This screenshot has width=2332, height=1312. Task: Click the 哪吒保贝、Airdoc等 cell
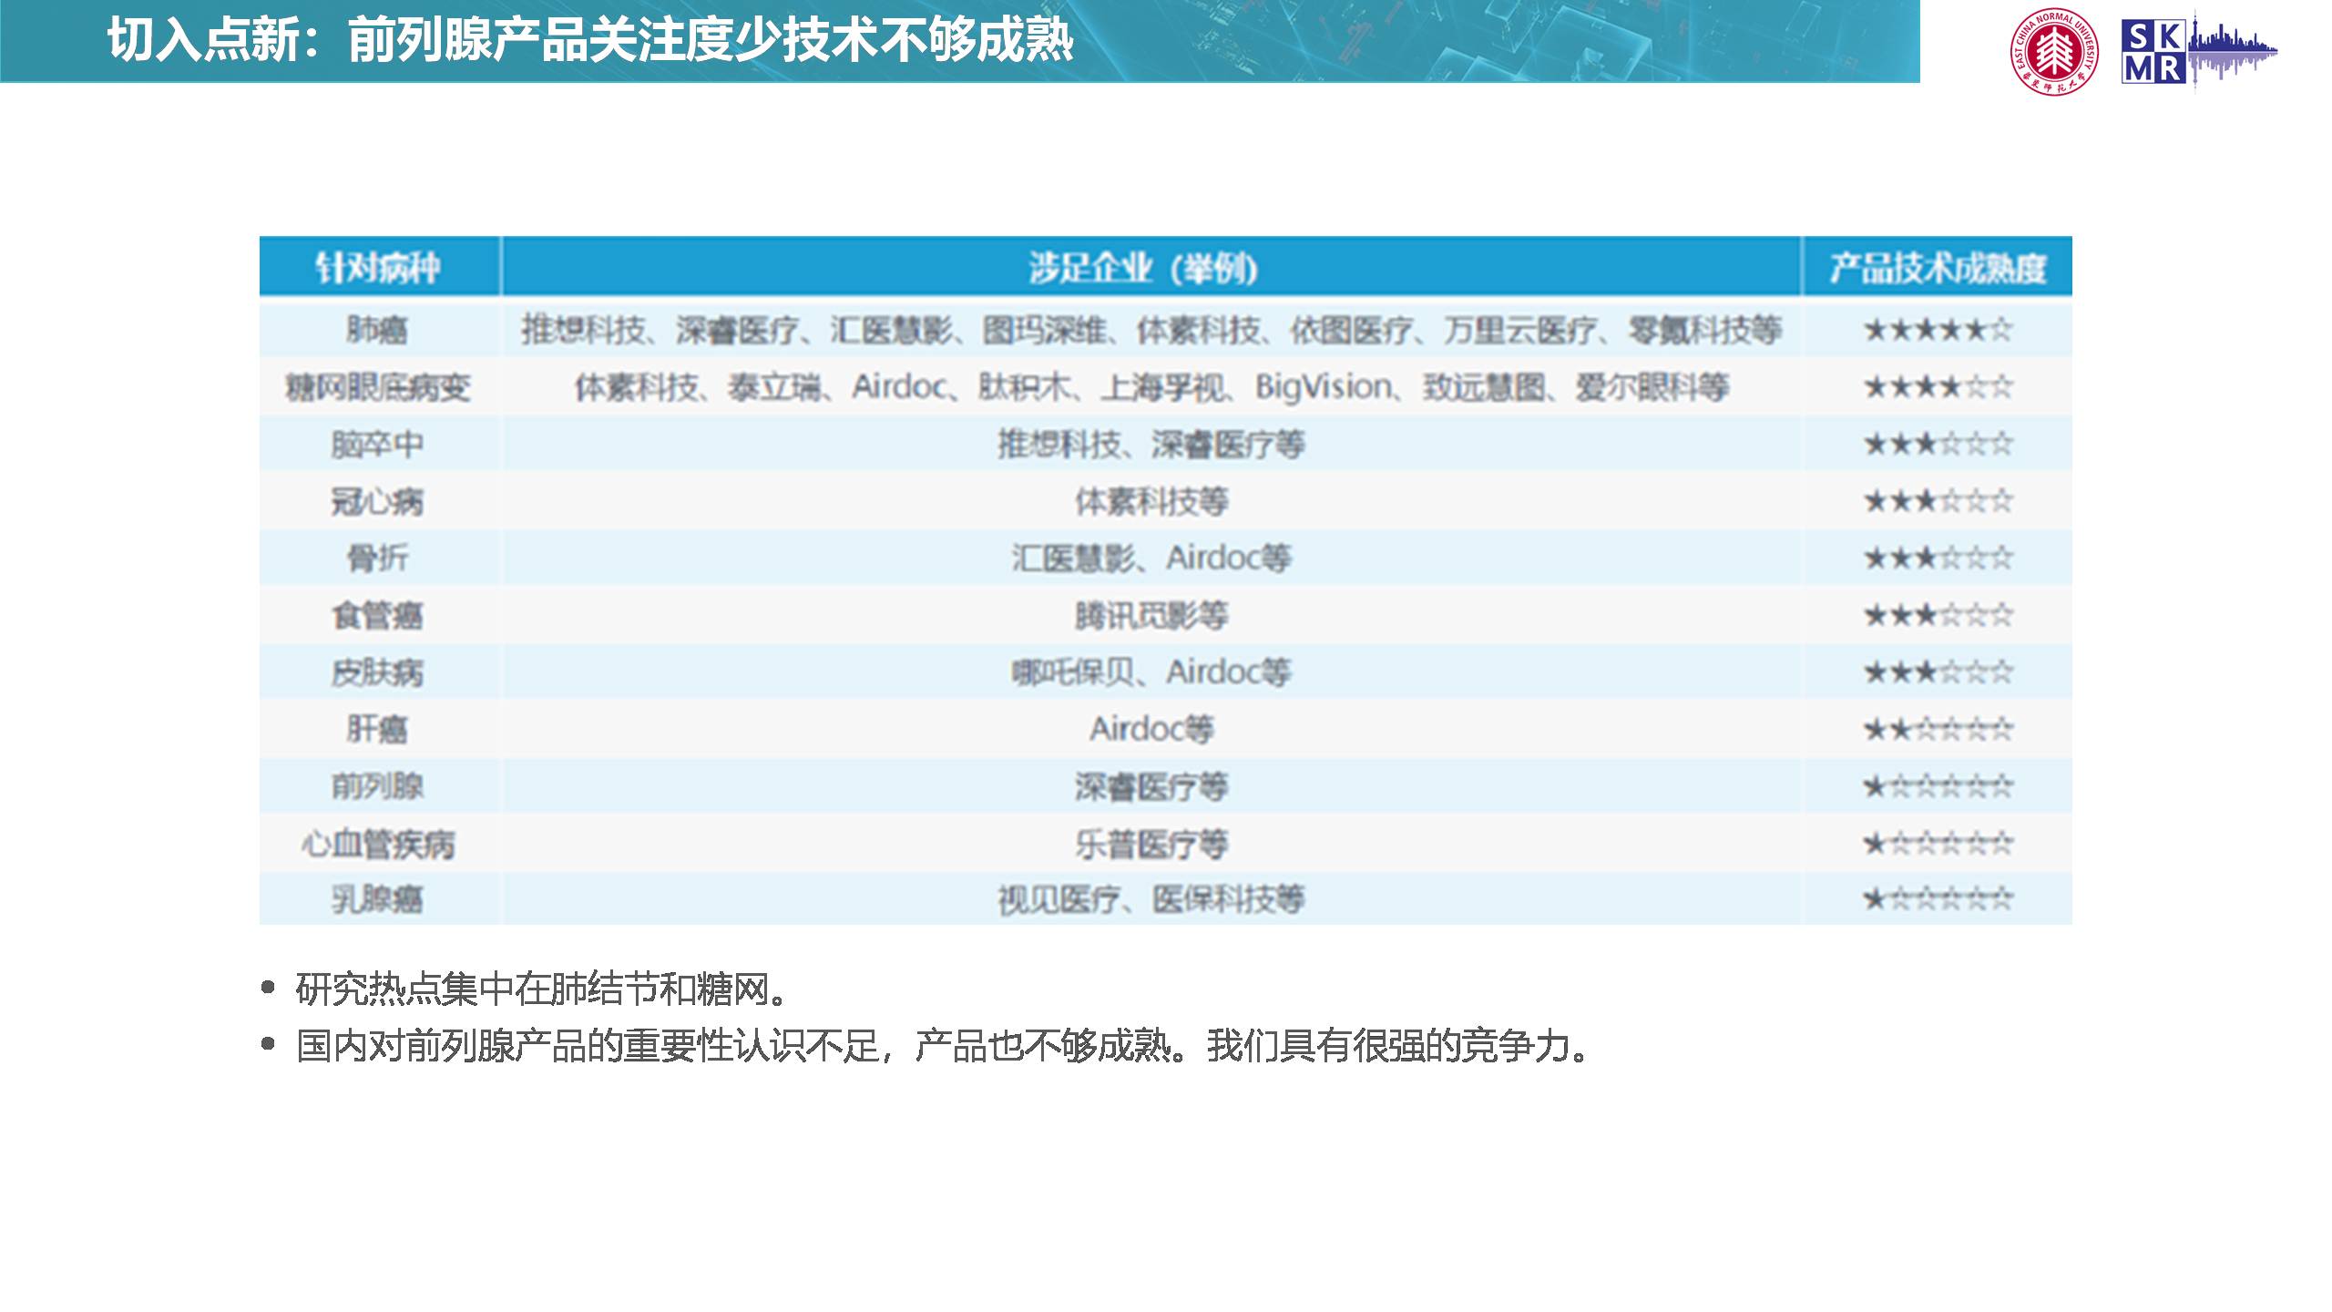(1151, 672)
